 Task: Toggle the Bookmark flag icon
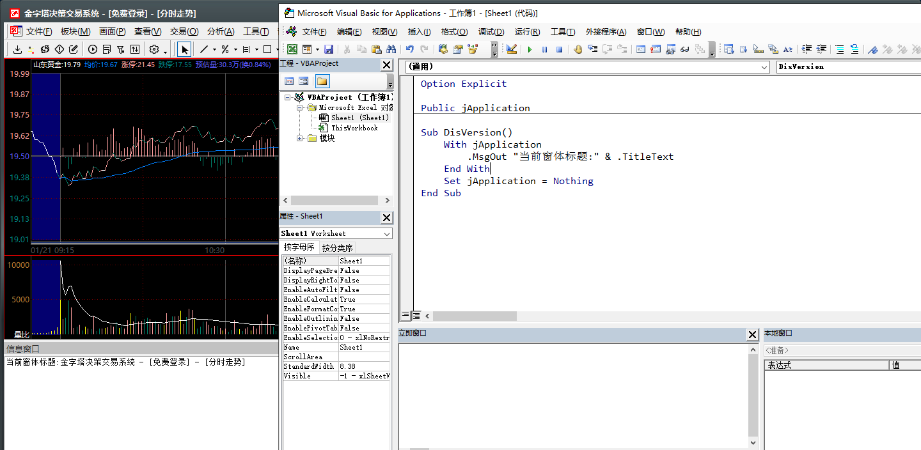click(872, 49)
